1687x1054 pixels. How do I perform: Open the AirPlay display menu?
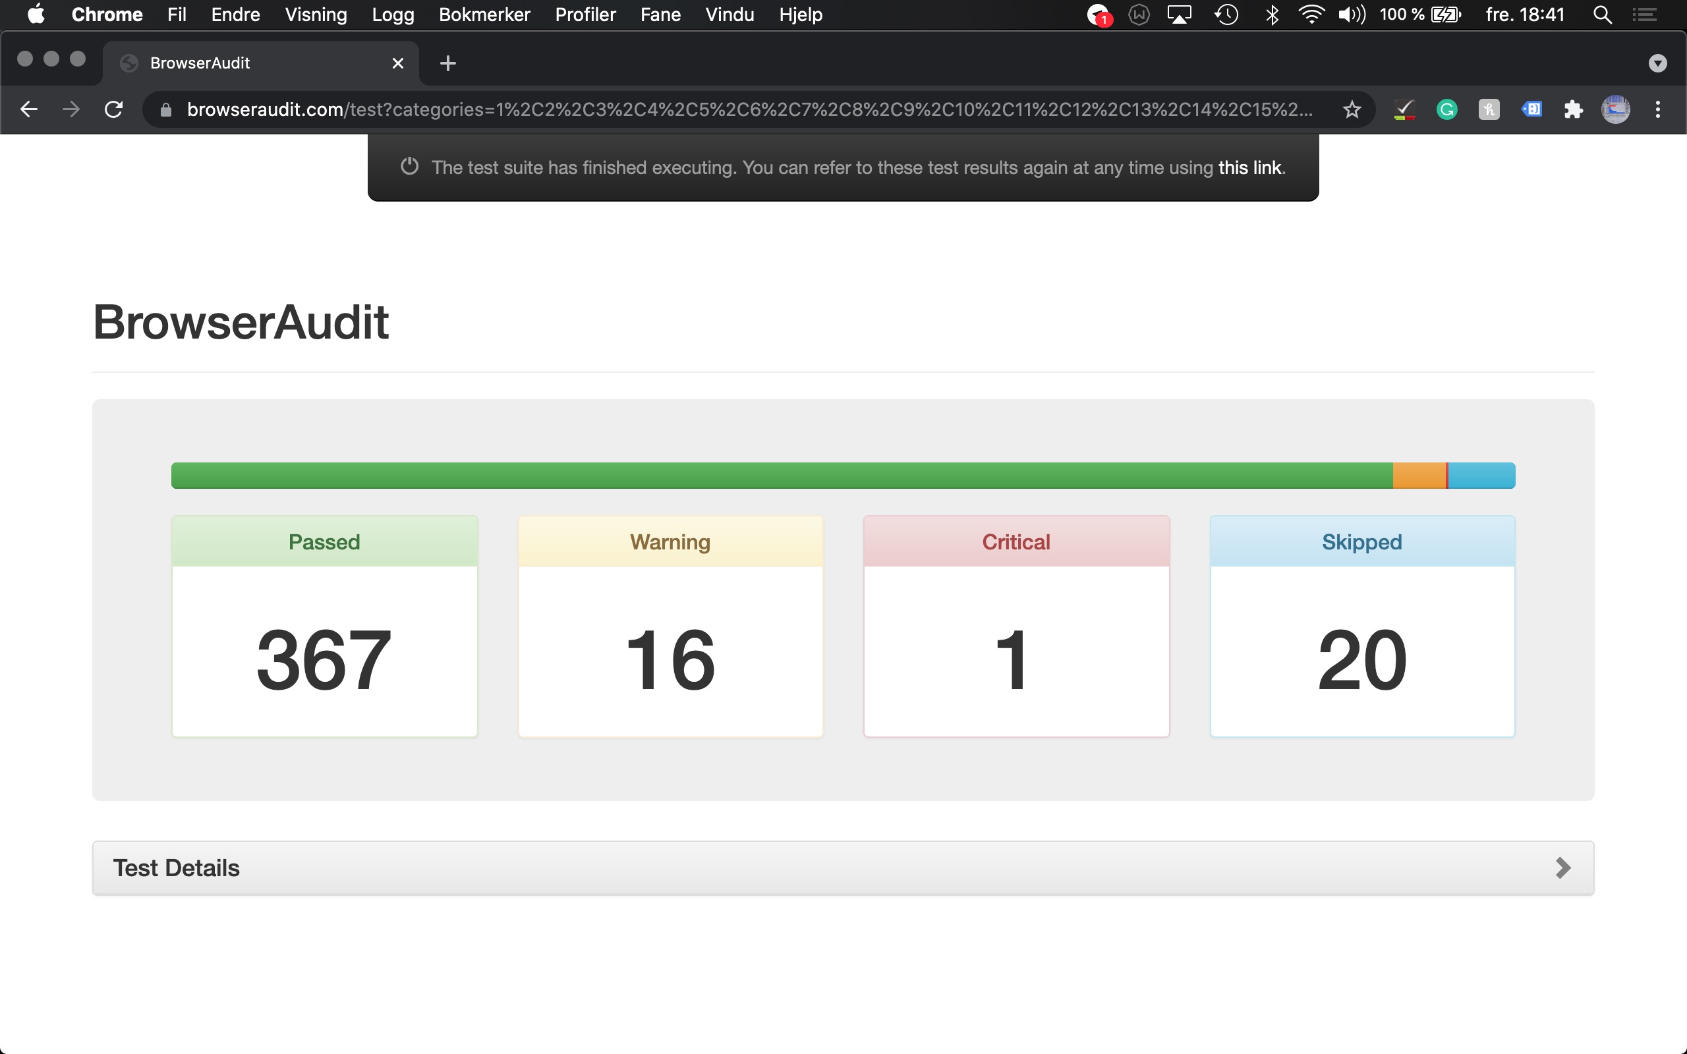[1180, 14]
